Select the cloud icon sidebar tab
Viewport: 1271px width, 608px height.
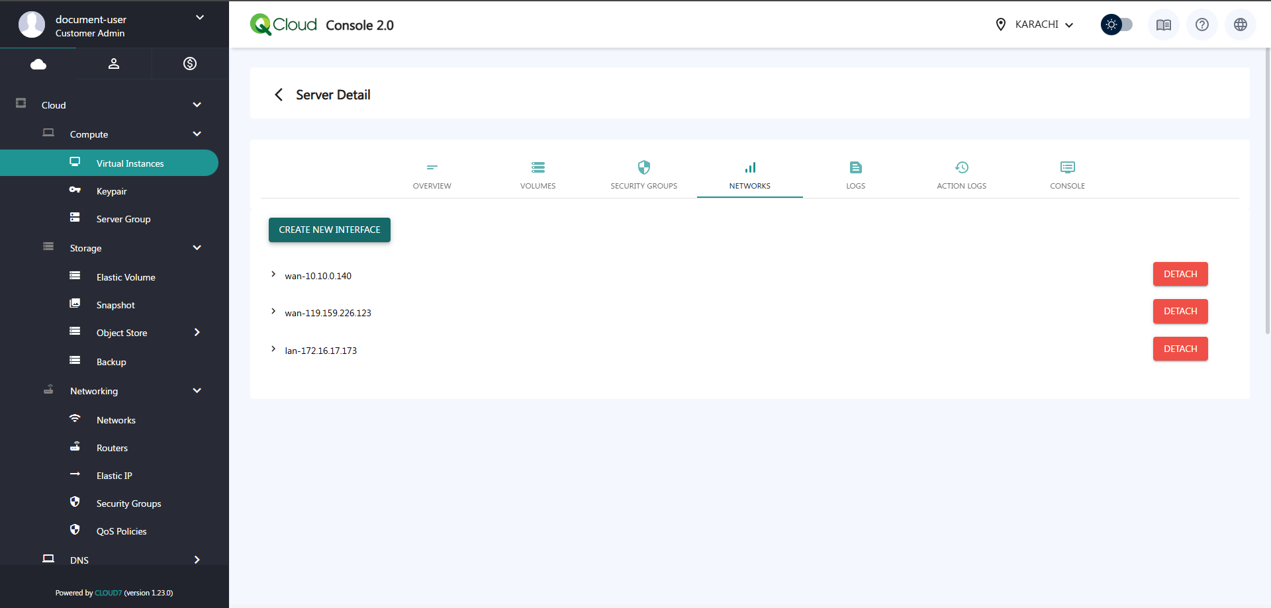coord(38,64)
